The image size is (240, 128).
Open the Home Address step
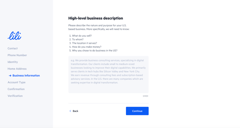[17, 69]
